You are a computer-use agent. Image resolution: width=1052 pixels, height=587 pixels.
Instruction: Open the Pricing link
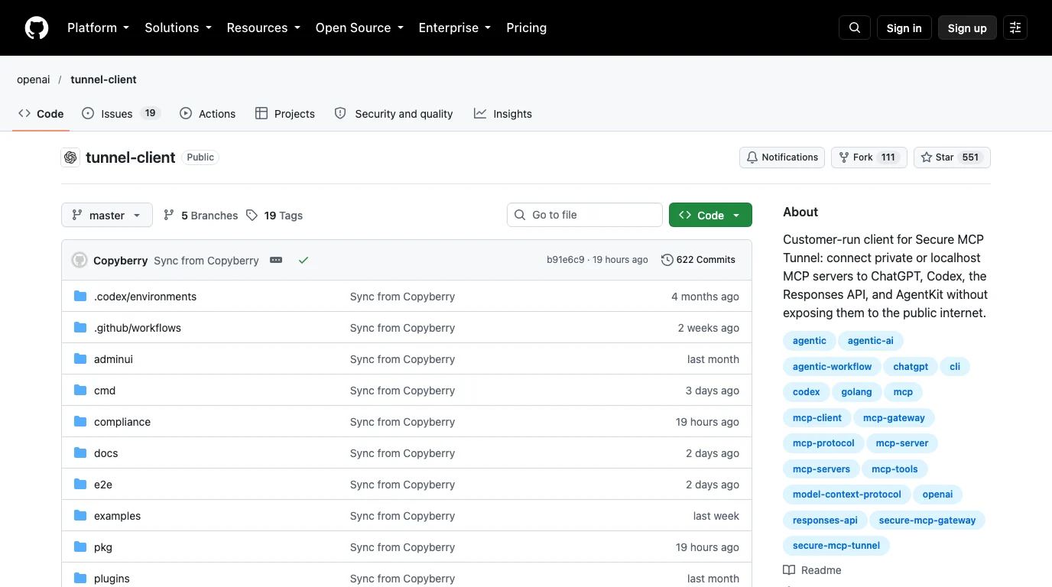coord(526,28)
